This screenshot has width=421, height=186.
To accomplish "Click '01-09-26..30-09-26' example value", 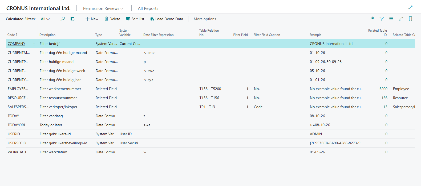I will tap(326, 62).
